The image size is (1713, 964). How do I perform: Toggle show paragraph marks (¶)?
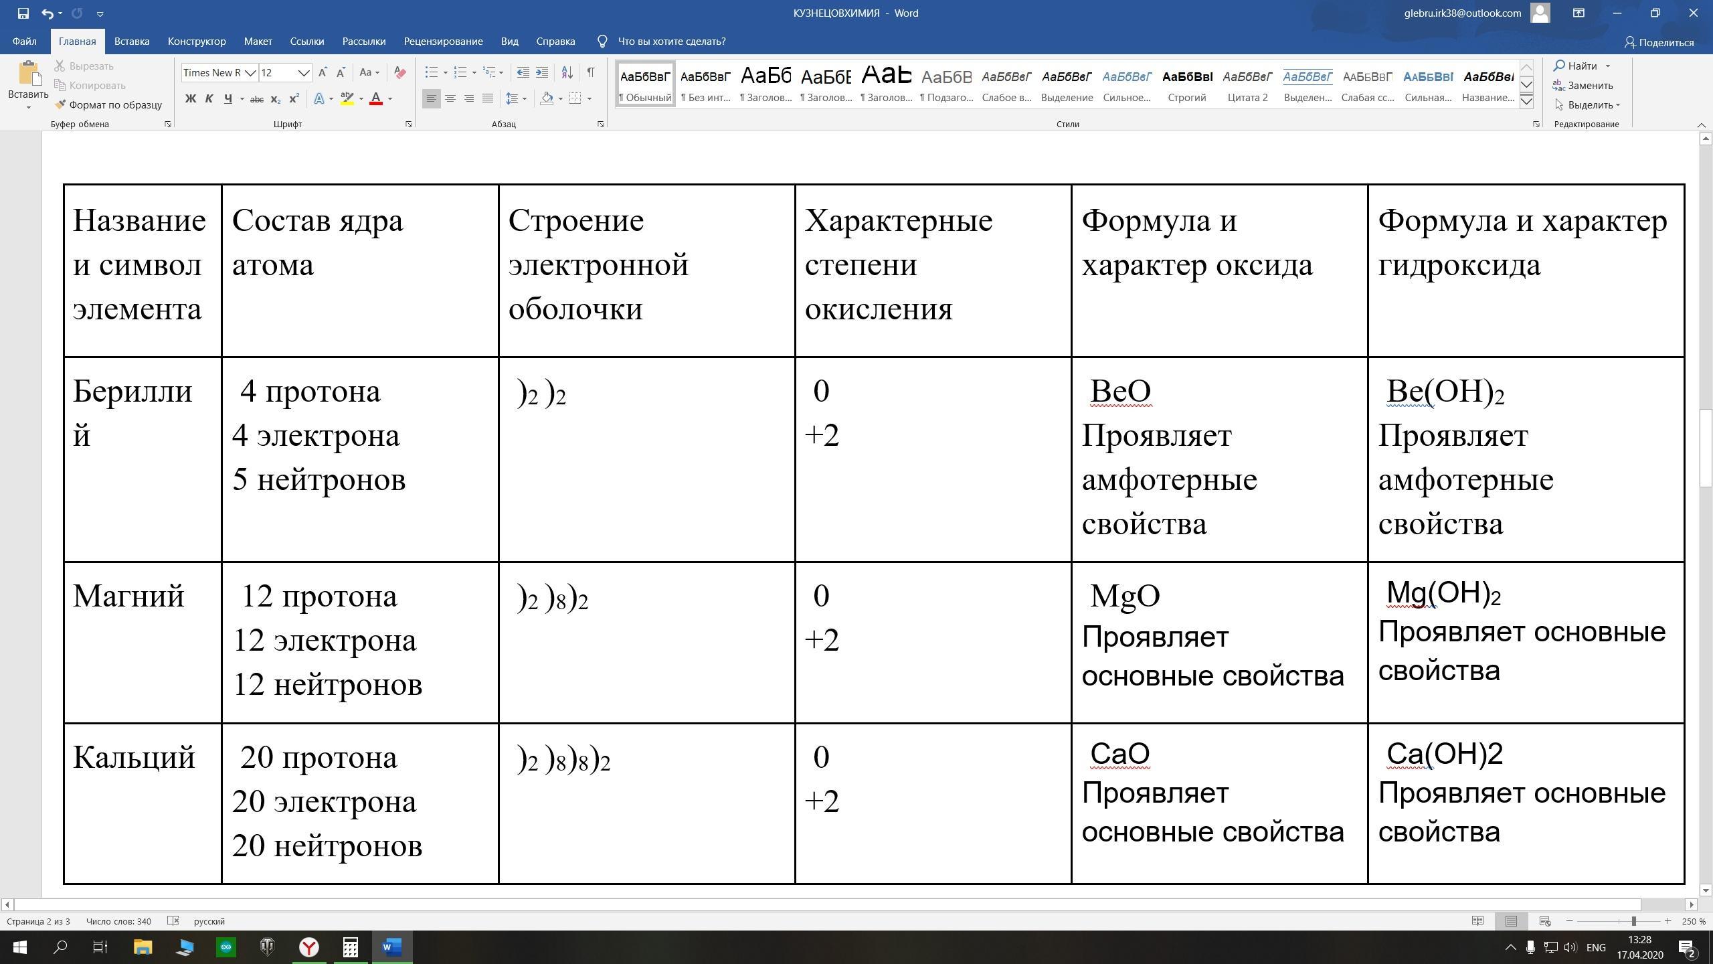click(591, 72)
